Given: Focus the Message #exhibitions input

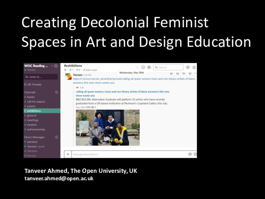Looking at the screenshot, I should (130, 154).
